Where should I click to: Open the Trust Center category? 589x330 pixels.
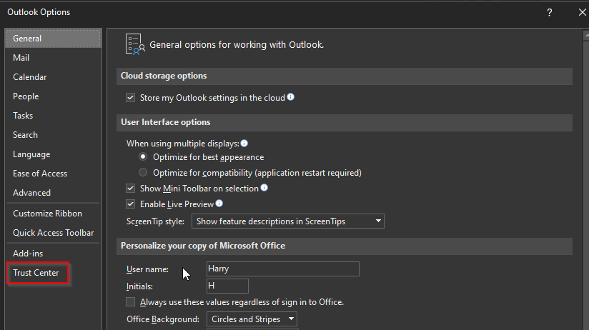point(36,273)
